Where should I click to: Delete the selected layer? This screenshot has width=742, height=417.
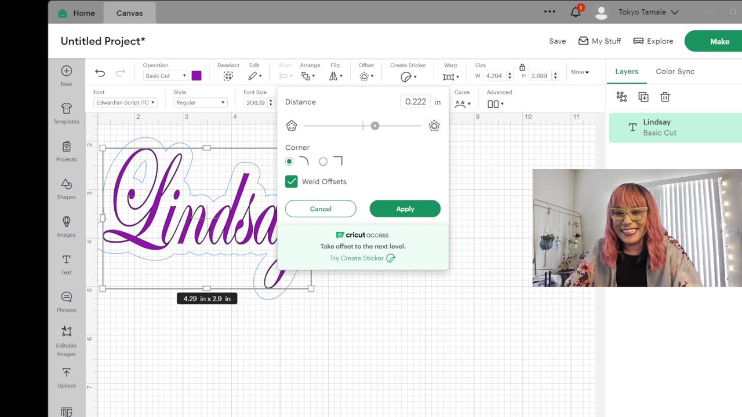665,97
